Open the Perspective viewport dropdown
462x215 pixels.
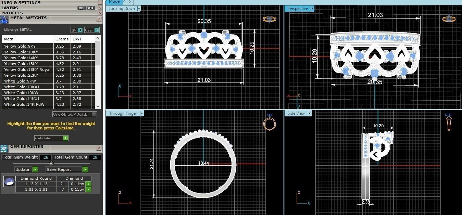point(312,9)
